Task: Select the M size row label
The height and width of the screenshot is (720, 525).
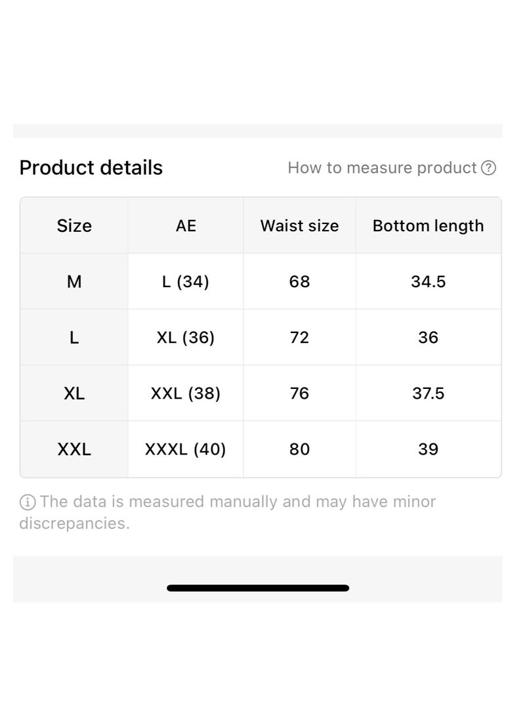Action: [x=74, y=281]
